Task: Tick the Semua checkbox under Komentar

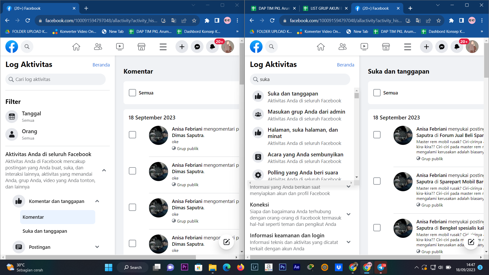Action: [x=132, y=93]
